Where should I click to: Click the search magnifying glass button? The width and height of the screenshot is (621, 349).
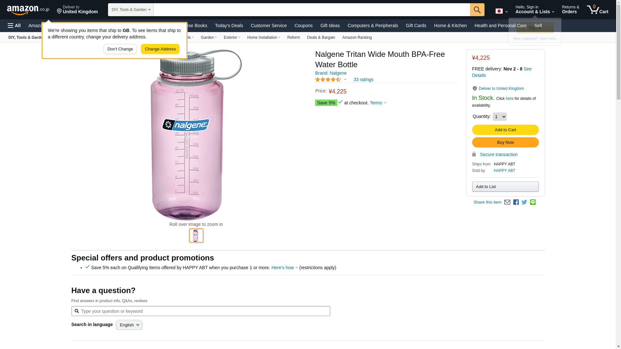pyautogui.click(x=477, y=10)
